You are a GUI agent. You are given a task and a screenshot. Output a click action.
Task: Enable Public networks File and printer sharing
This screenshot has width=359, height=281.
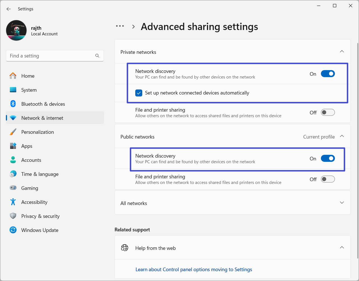(328, 179)
